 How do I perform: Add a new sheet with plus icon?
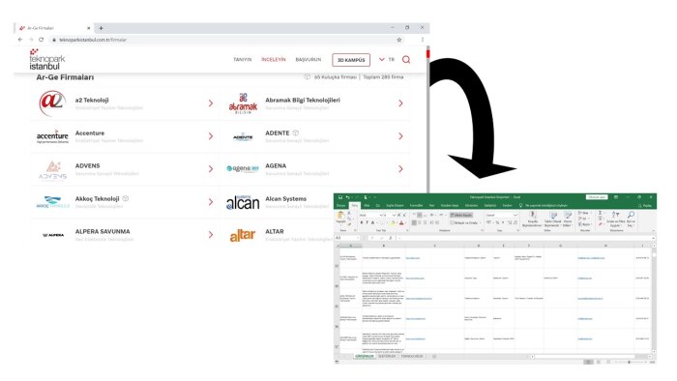click(434, 357)
